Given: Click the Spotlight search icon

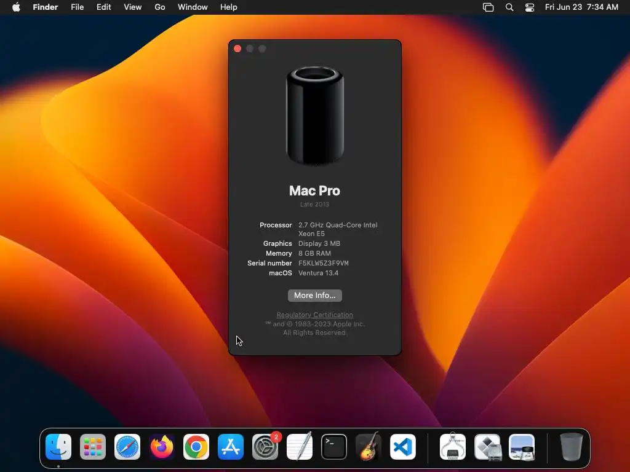Looking at the screenshot, I should (509, 7).
